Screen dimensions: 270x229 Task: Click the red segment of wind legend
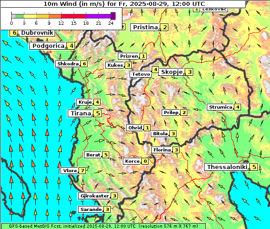click(73, 16)
